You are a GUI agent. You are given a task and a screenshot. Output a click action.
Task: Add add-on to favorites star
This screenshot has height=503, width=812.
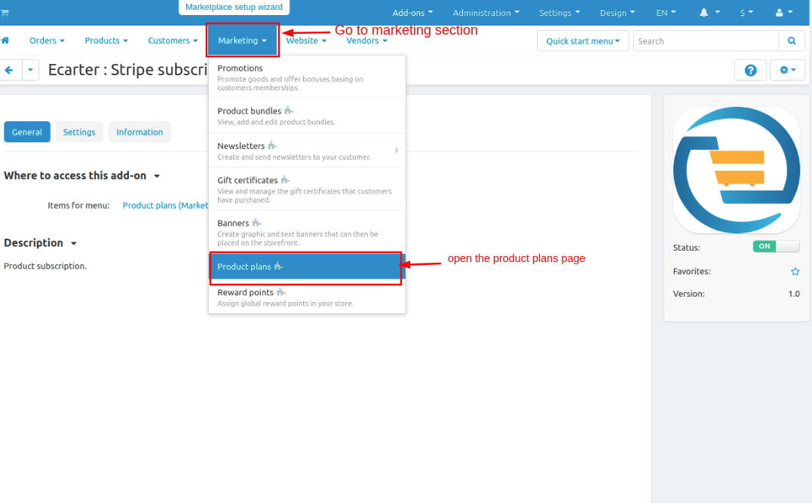tap(795, 271)
